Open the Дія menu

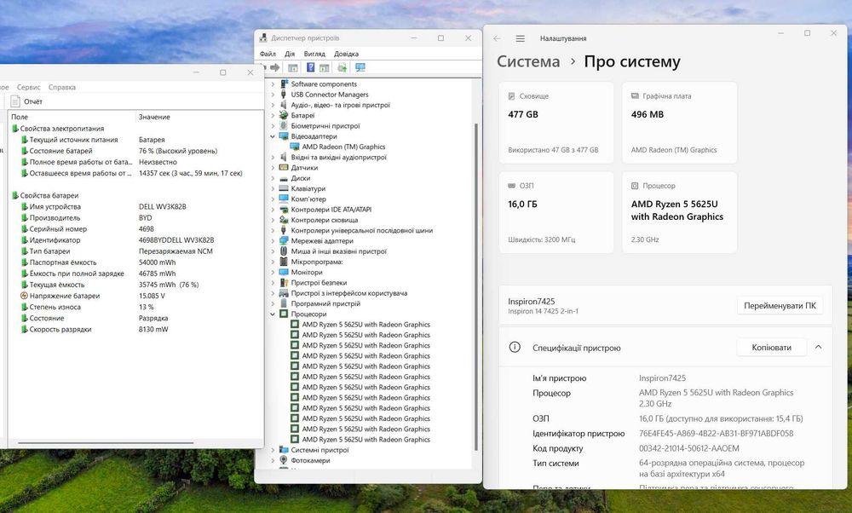coord(290,54)
